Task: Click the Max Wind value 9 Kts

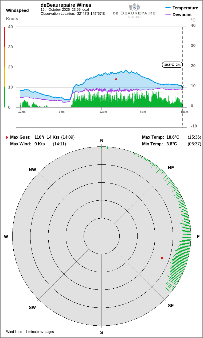Action: click(40, 144)
